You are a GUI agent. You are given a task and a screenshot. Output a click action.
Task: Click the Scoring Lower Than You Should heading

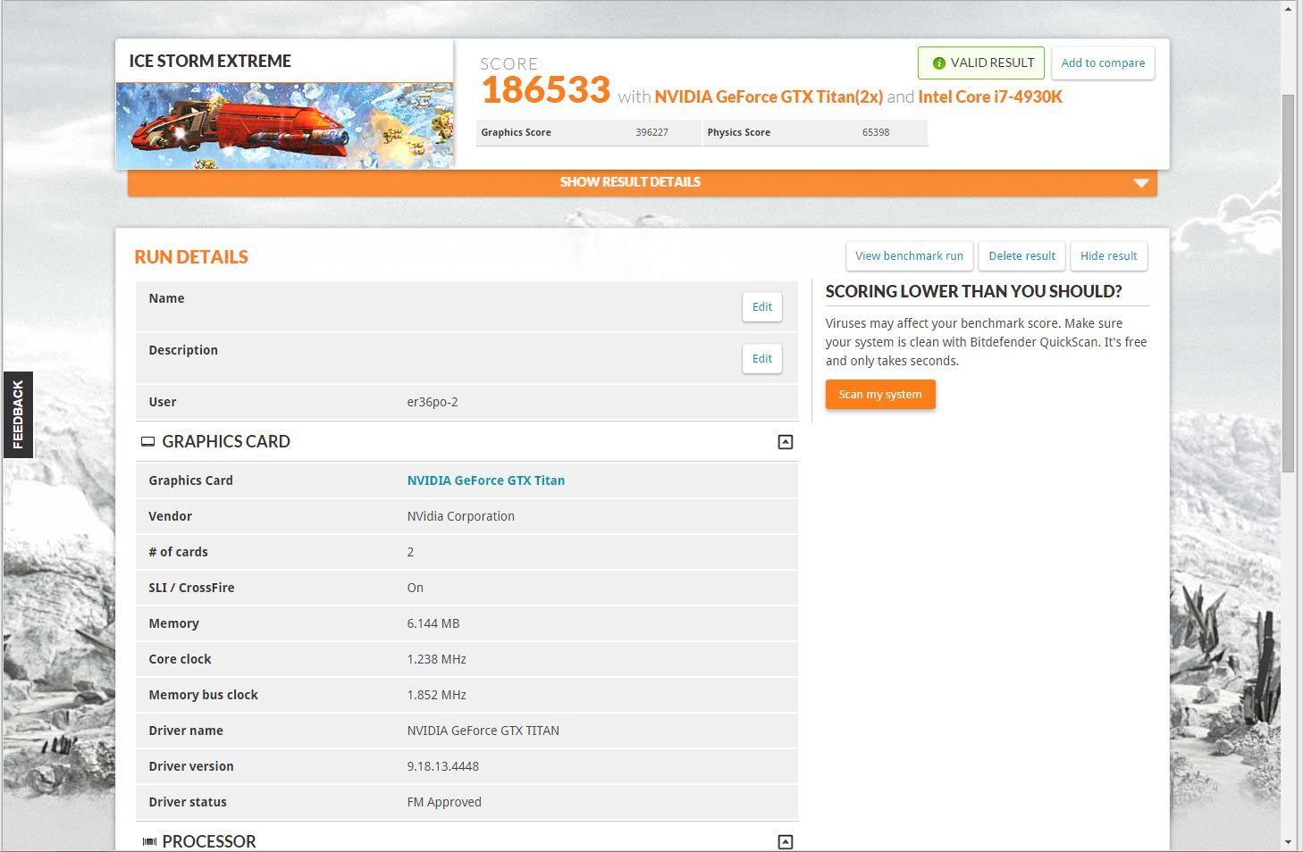pyautogui.click(x=973, y=292)
